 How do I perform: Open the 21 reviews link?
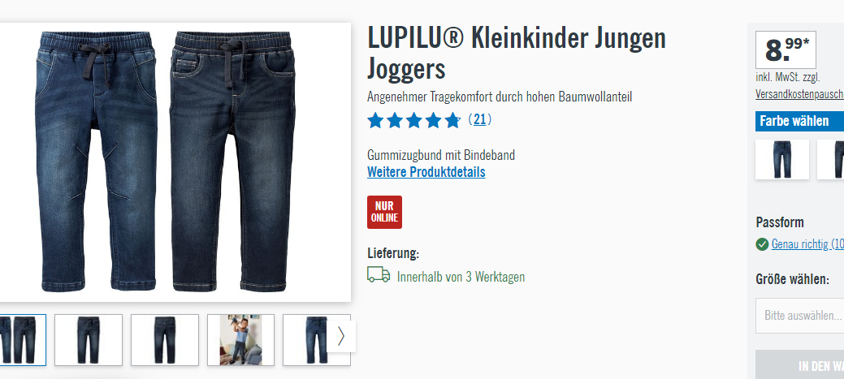(x=479, y=119)
